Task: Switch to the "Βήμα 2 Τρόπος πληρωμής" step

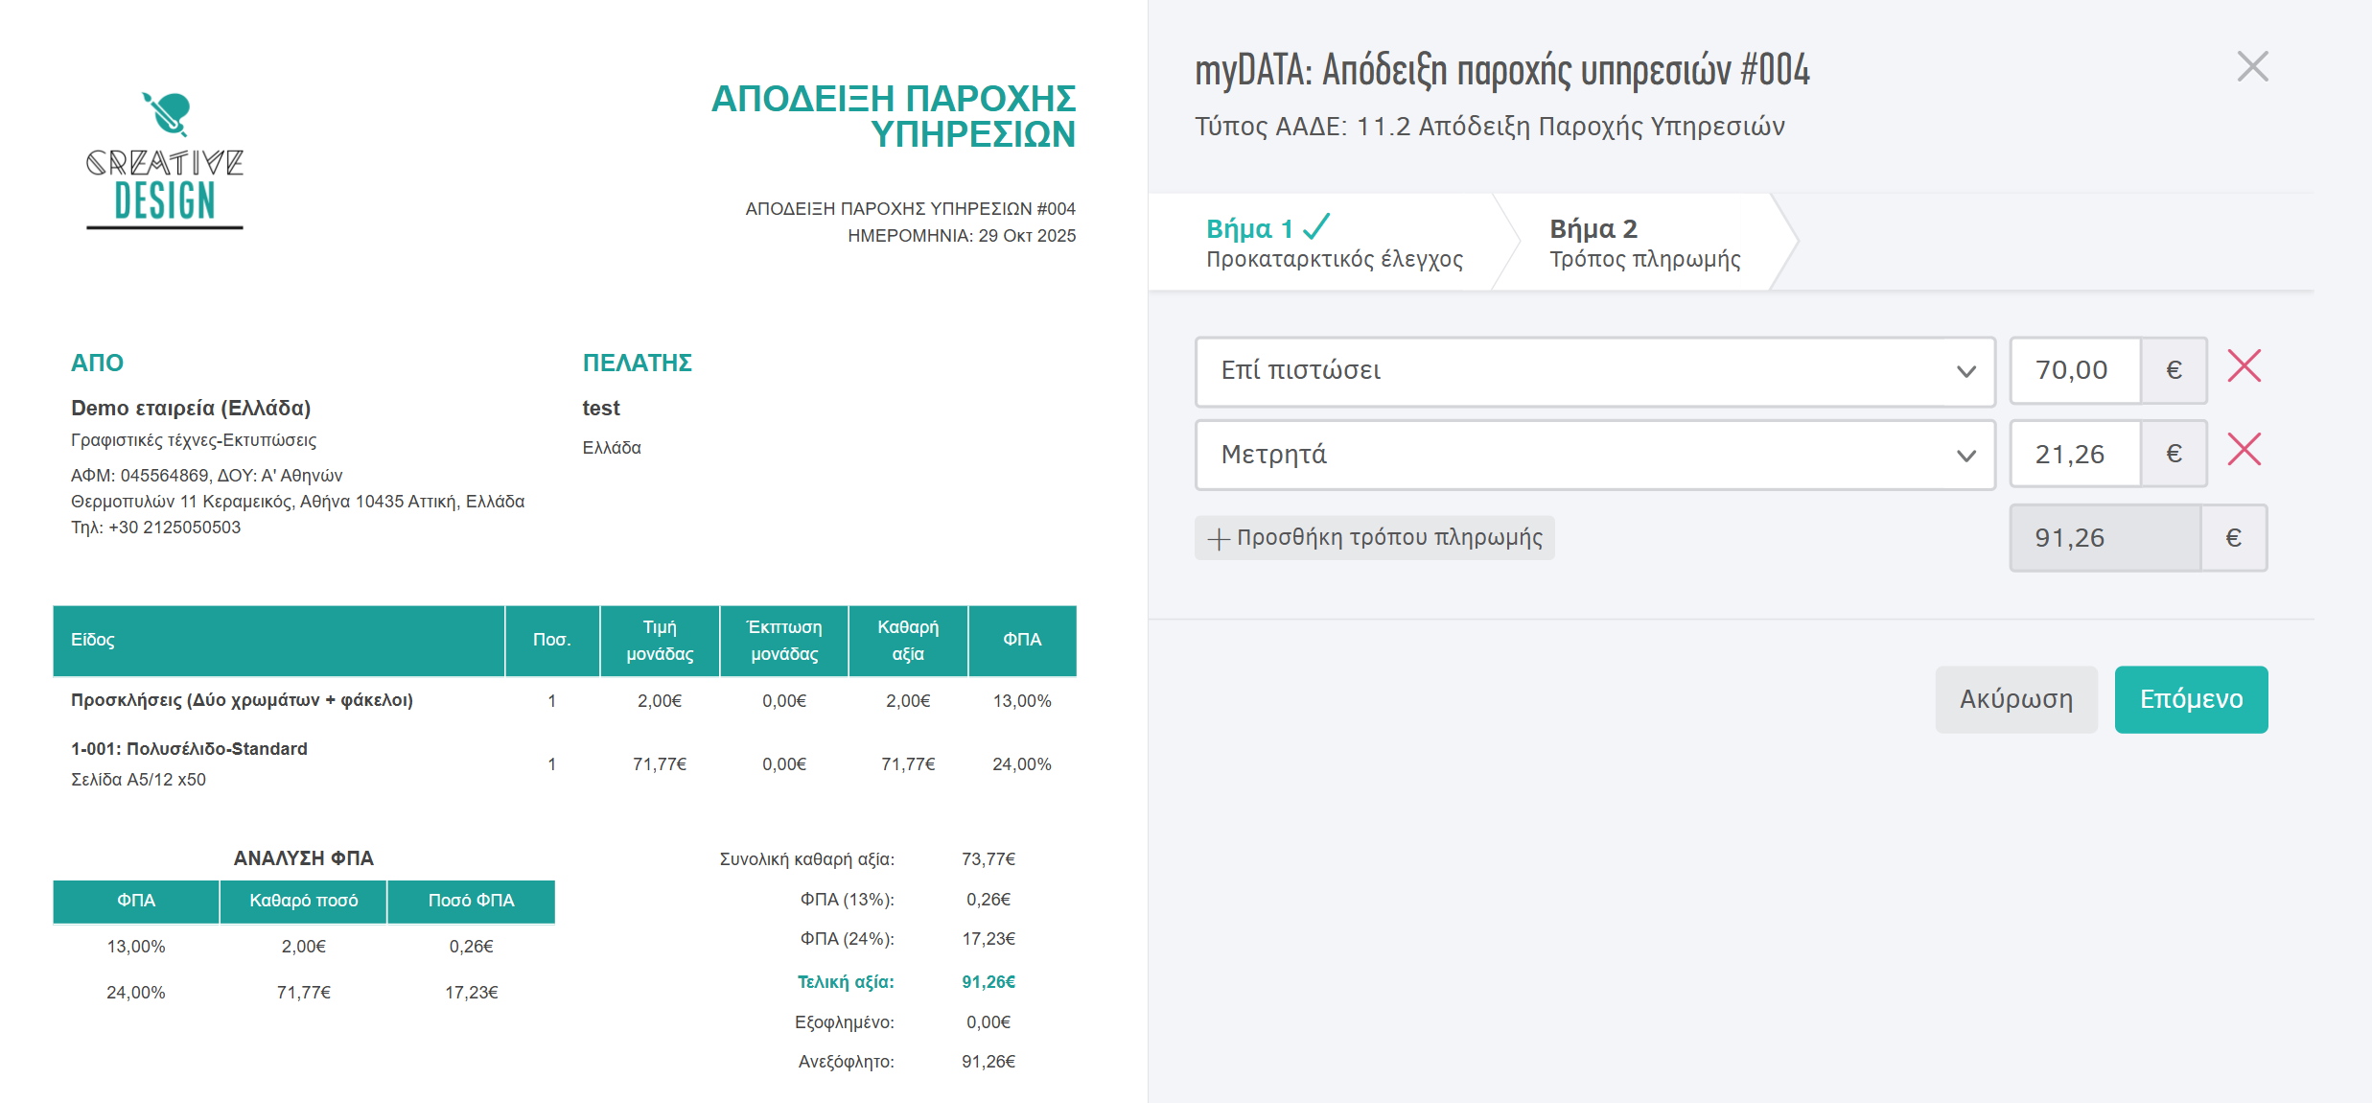Action: [x=1646, y=242]
